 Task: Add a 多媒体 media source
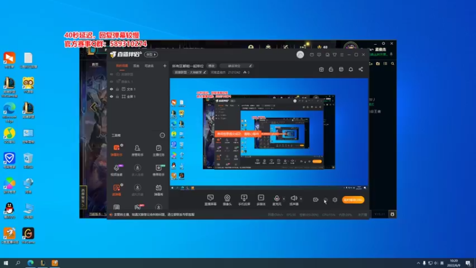pos(261,200)
